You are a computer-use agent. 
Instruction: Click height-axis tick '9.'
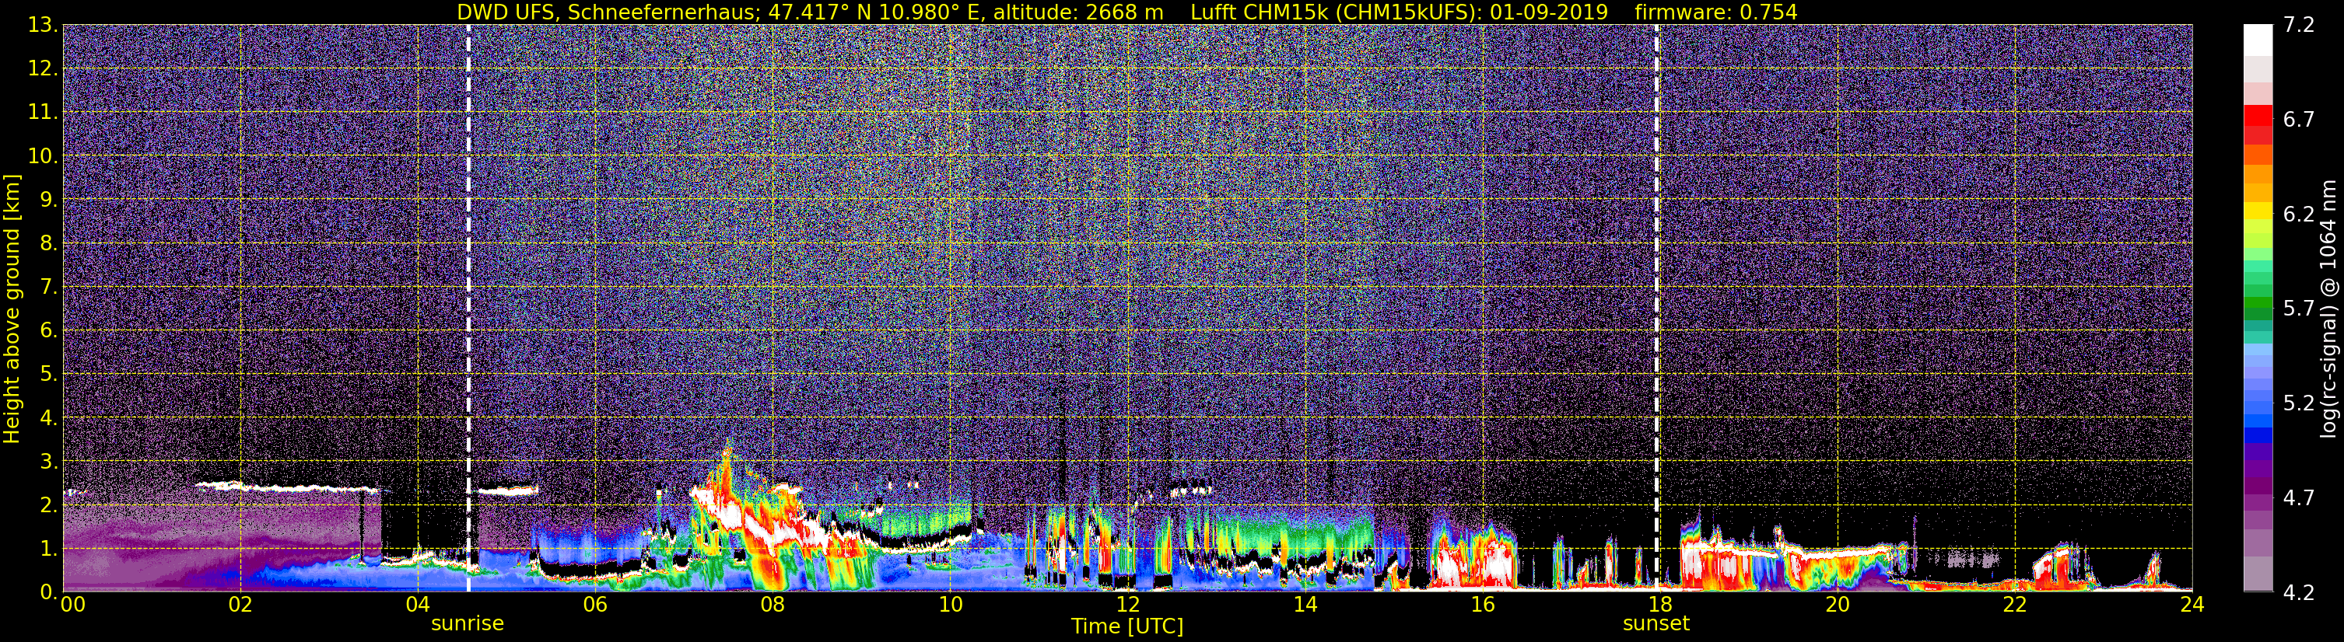pos(49,200)
